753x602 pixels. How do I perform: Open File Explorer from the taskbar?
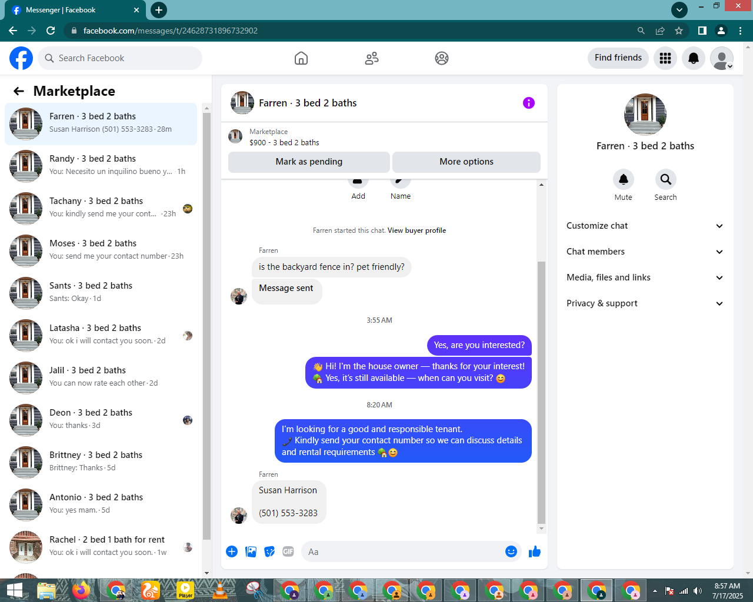click(x=46, y=590)
